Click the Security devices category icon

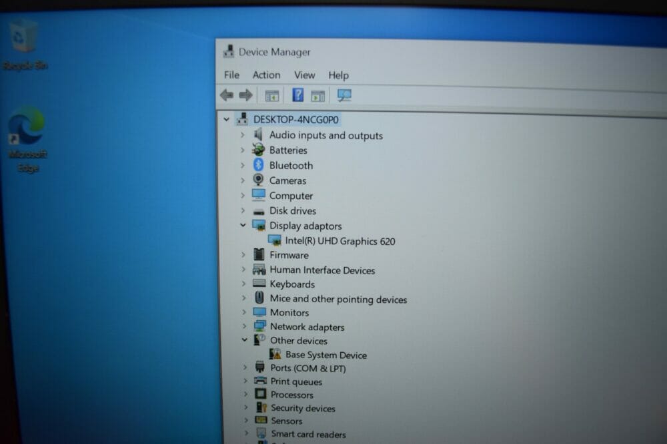point(261,407)
